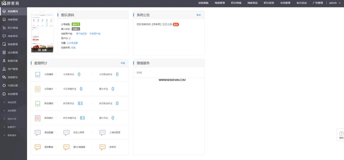Click the 自动回复 purple chat icon

pyautogui.click(x=38, y=133)
